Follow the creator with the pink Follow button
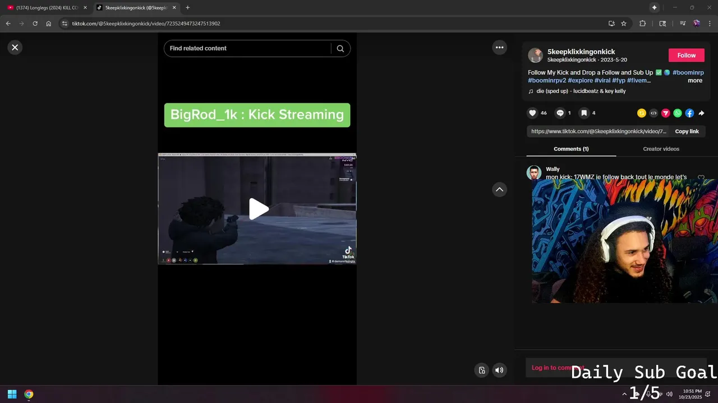 (686, 55)
